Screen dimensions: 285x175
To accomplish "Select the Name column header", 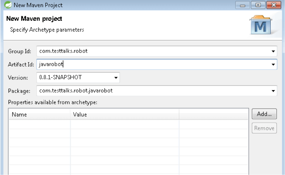I will 39,114.
